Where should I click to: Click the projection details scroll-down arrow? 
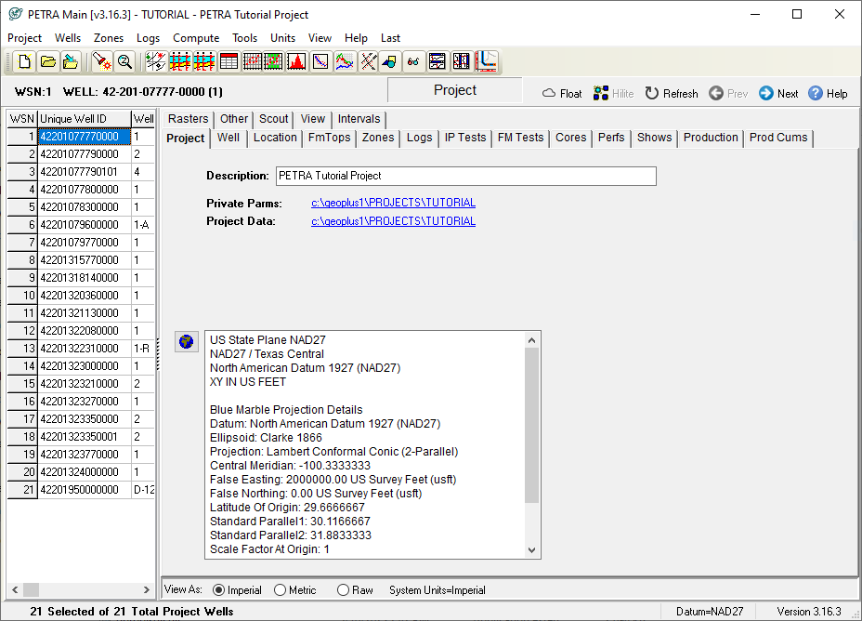tap(531, 549)
